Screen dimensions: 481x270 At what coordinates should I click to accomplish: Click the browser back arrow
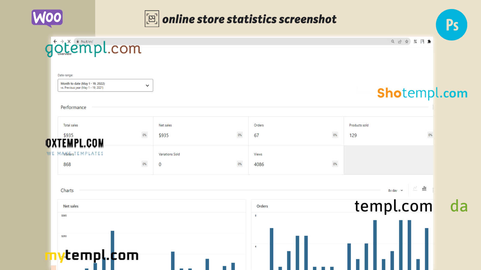(x=55, y=41)
